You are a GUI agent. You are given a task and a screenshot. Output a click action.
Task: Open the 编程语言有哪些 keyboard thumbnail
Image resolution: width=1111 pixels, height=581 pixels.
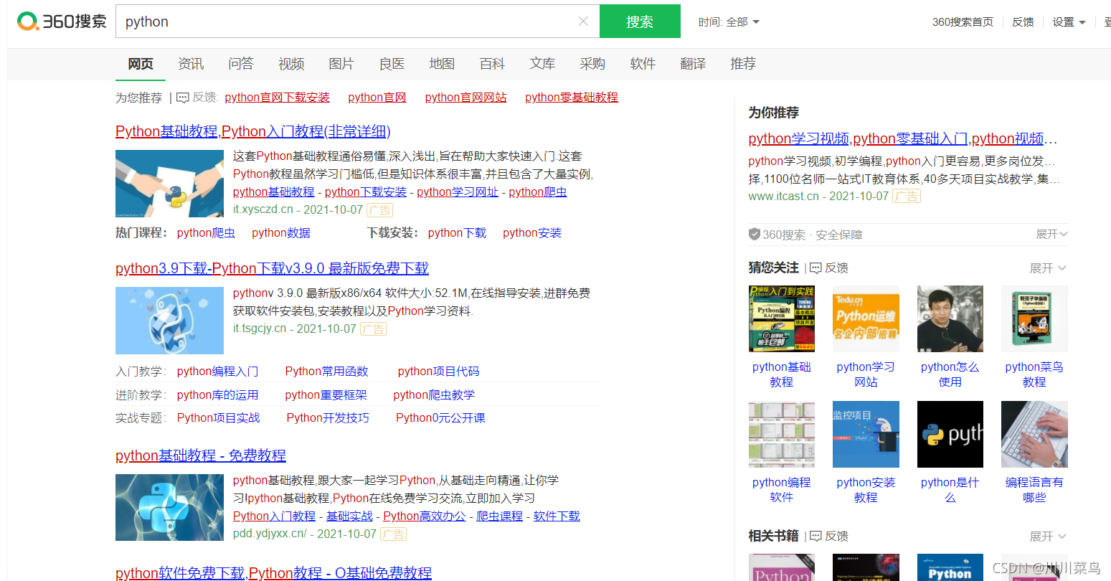[x=1034, y=434]
